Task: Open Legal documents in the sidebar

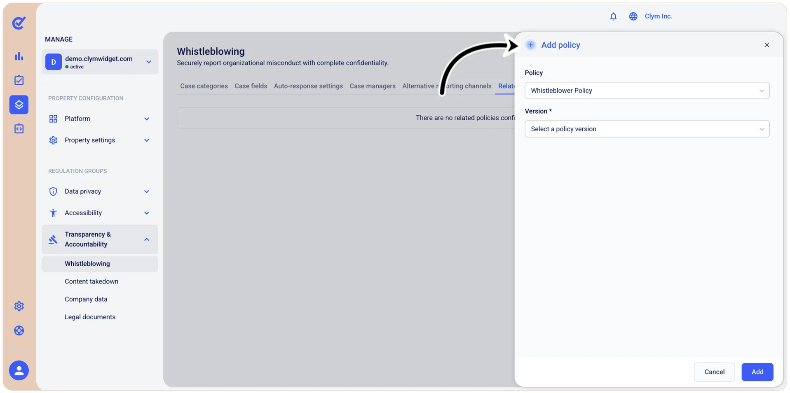Action: click(x=90, y=317)
